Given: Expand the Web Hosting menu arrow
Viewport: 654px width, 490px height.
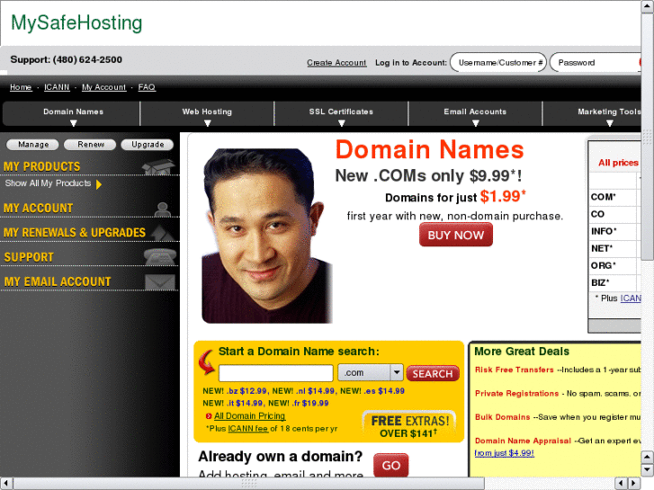Looking at the screenshot, I should [207, 123].
